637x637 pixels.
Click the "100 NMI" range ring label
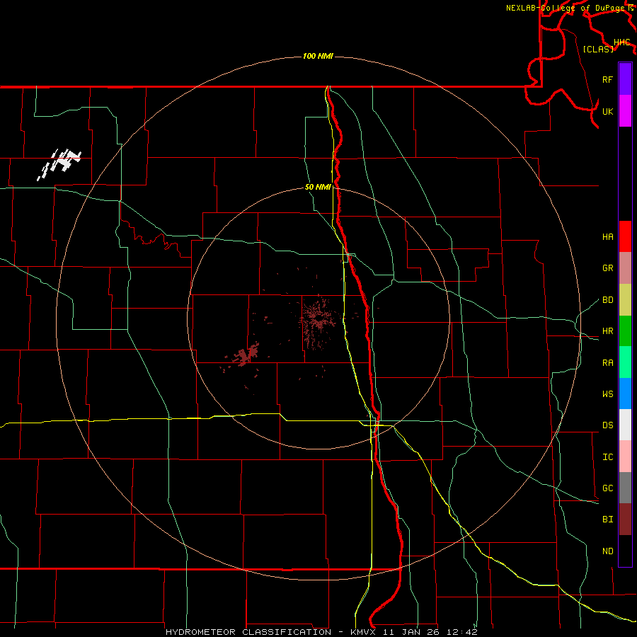[318, 56]
